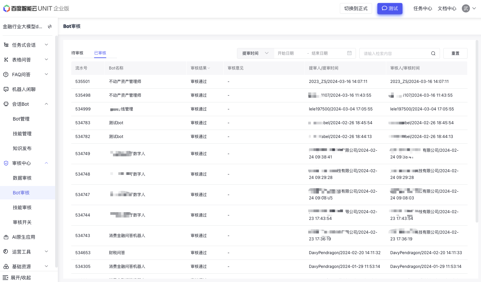Expand the 运营工具 menu chevron
The width and height of the screenshot is (481, 282).
pos(46,251)
